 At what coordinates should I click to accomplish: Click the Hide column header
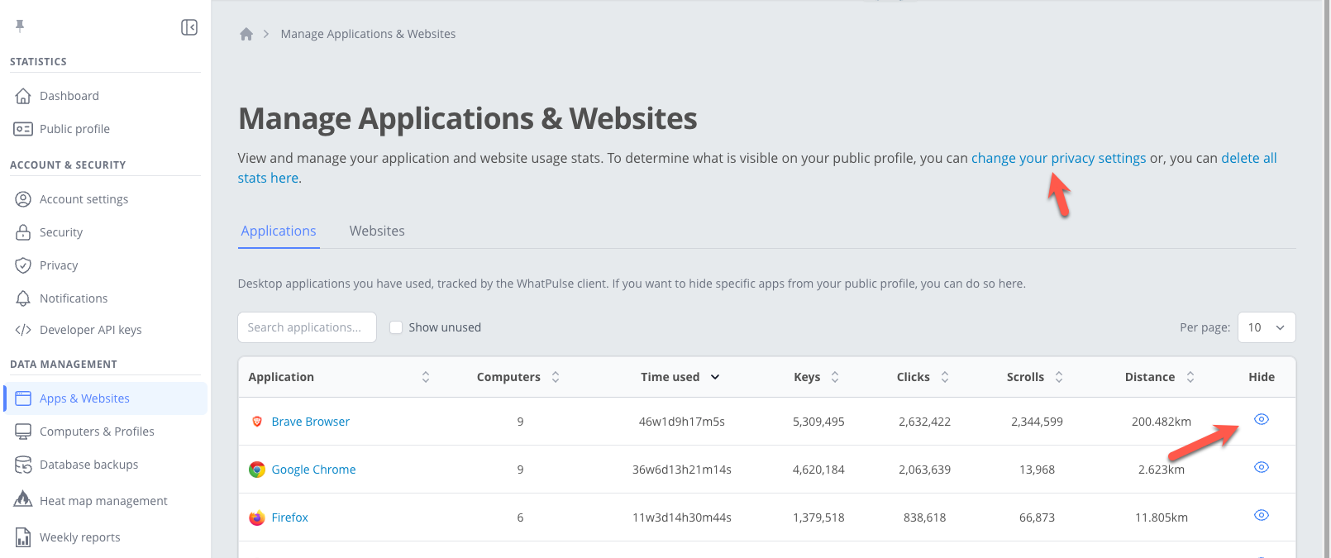click(1261, 377)
